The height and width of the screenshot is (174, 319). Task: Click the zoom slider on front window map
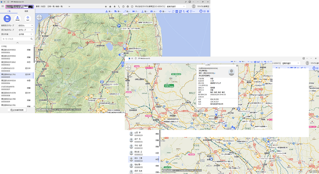(128, 80)
